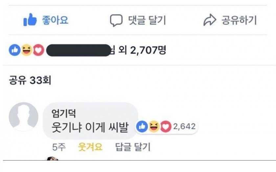Open 엄기덕's profile from the name
The height and width of the screenshot is (172, 276).
click(64, 114)
